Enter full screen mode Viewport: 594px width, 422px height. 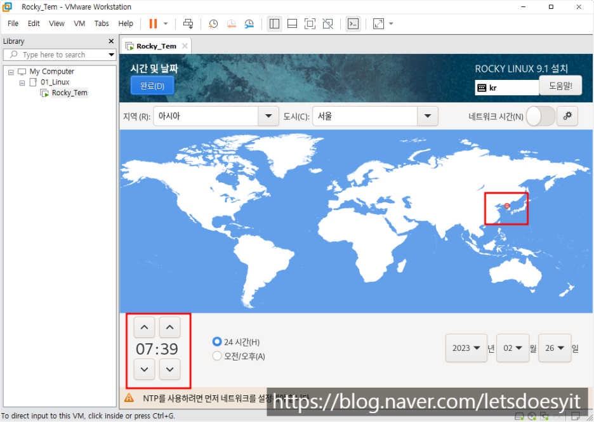click(310, 24)
